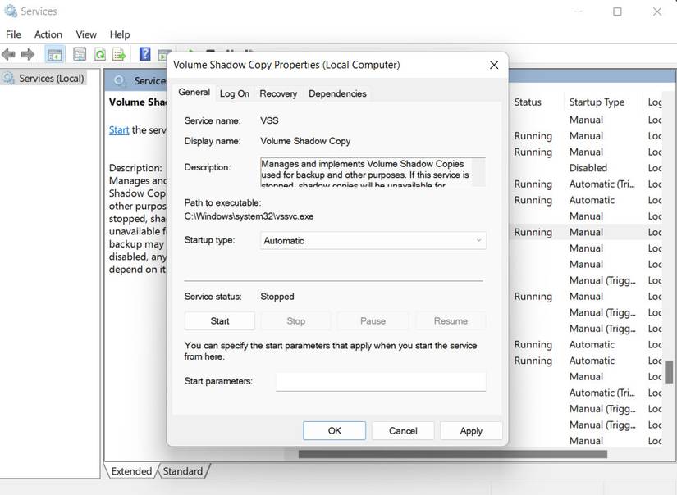Toggle the Show/Hide Console Tree toolbar icon
This screenshot has width=677, height=495.
(53, 54)
